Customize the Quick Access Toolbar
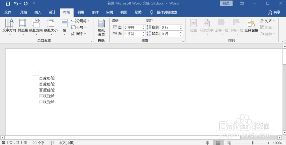Viewport: 286px width, 145px height. point(34,3)
